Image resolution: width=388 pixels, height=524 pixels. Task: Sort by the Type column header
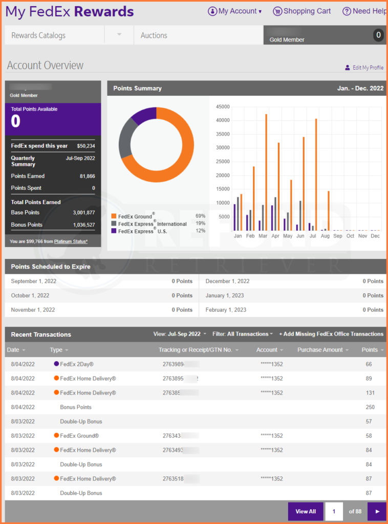(x=59, y=350)
